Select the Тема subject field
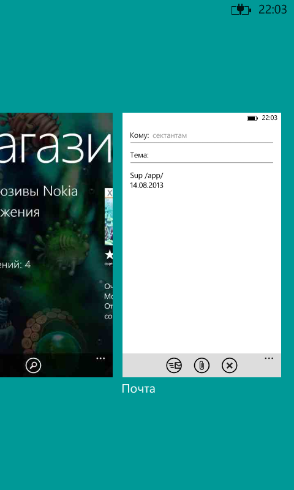 coord(202,156)
